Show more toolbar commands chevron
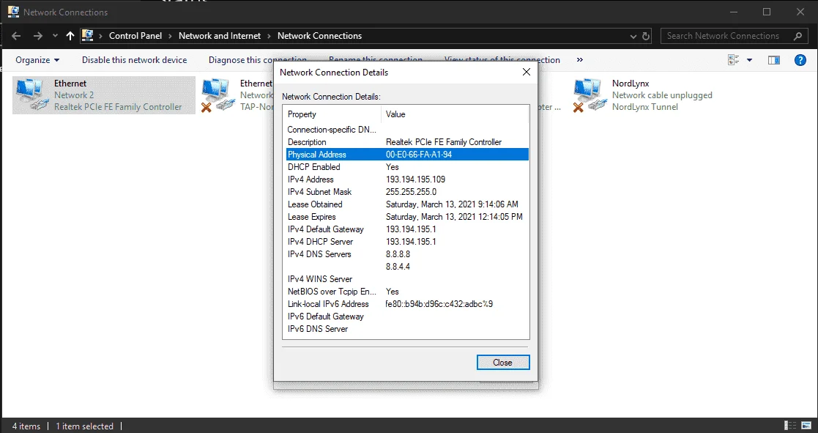 tap(579, 60)
